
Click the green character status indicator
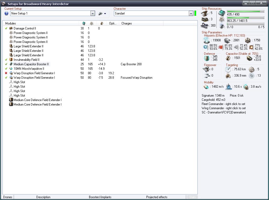tap(195, 13)
